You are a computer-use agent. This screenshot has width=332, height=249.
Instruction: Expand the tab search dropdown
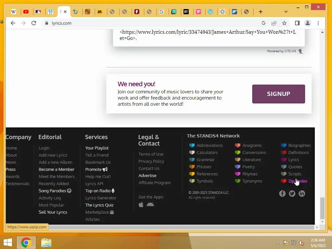[x=286, y=12]
